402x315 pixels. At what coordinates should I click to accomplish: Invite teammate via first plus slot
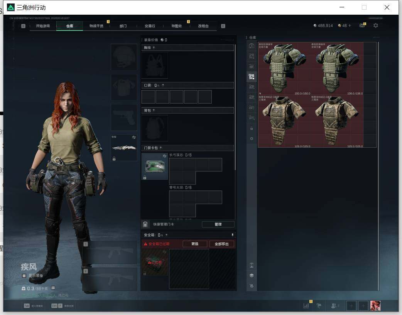click(x=351, y=306)
